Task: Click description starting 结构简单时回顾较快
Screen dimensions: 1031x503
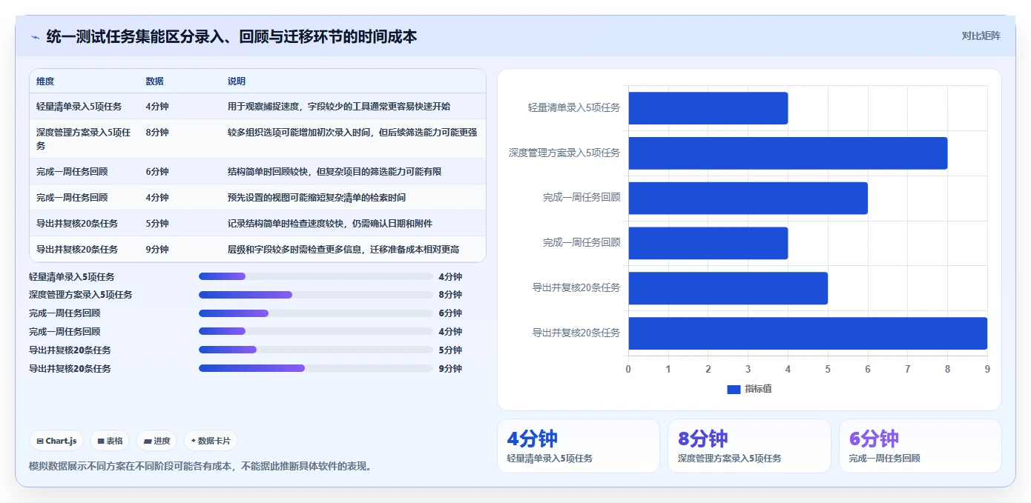Action: [335, 172]
